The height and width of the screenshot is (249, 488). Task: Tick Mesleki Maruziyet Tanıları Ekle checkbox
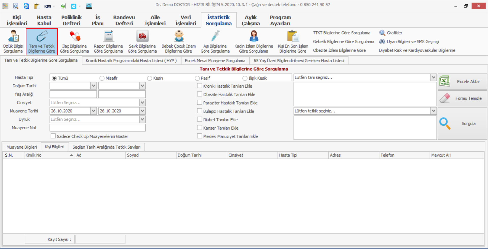(x=200, y=136)
